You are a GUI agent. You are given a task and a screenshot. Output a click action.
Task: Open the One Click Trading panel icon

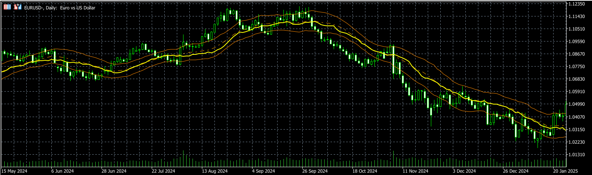tap(7, 7)
